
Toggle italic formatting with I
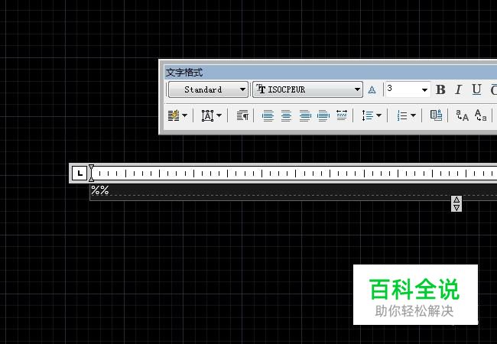(458, 89)
